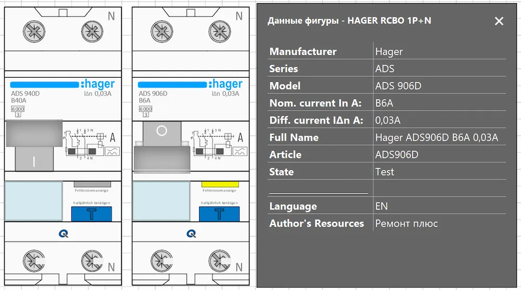Click the IΔn 0,03A text on ADS 906D
This screenshot has width=521, height=290.
225,94
